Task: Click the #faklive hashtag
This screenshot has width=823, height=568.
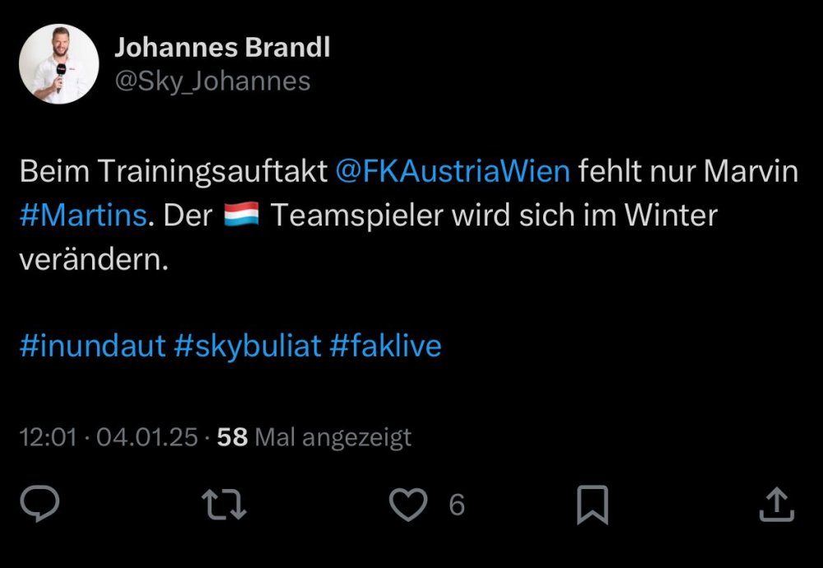Action: (385, 346)
